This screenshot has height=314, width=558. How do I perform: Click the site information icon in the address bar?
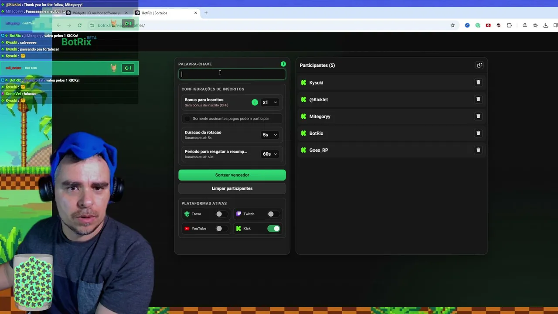[92, 25]
